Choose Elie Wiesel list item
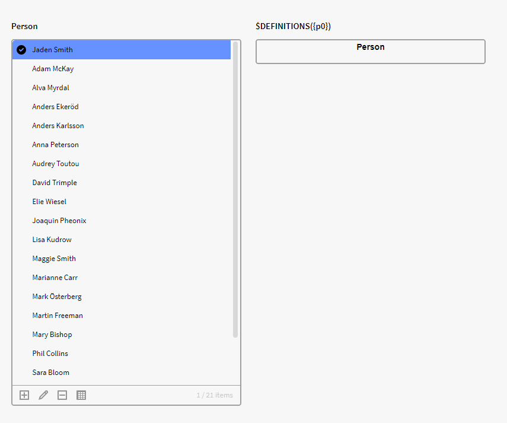507x423 pixels. click(49, 202)
